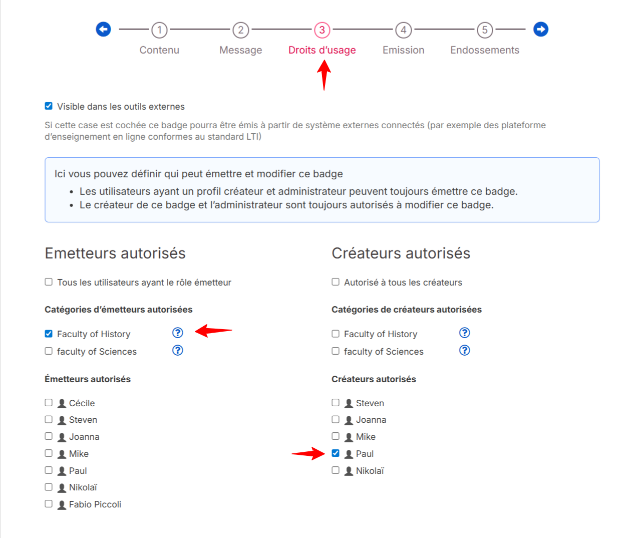Go to step 2 Message
This screenshot has width=639, height=538.
tap(241, 30)
